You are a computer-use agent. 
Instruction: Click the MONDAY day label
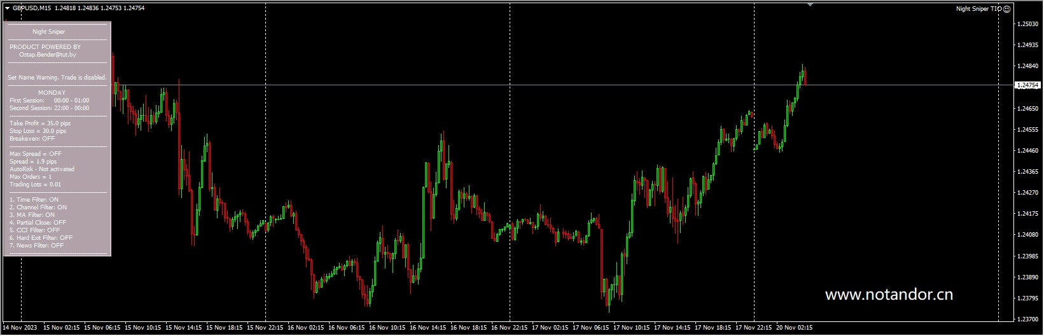[x=52, y=93]
